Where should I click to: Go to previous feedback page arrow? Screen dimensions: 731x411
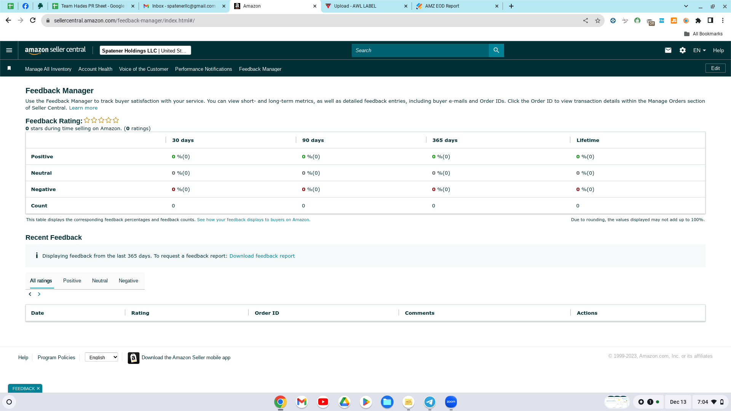tap(30, 294)
